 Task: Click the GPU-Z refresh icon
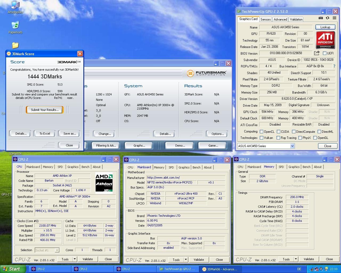point(327,18)
